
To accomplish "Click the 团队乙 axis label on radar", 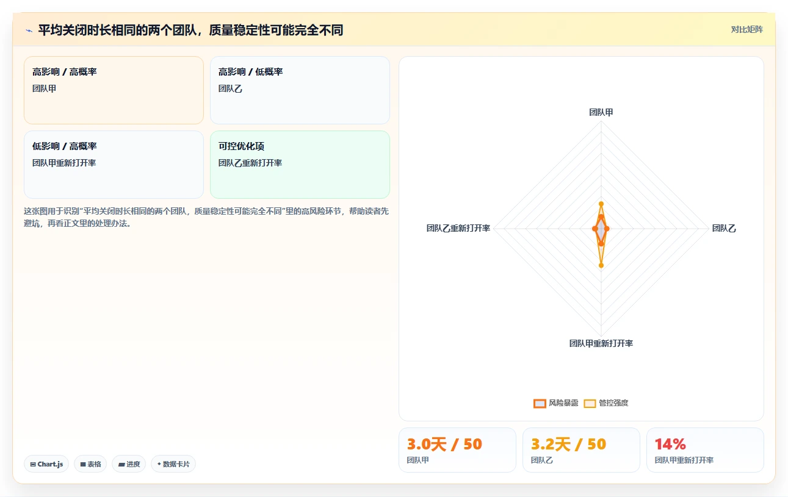I will (724, 228).
